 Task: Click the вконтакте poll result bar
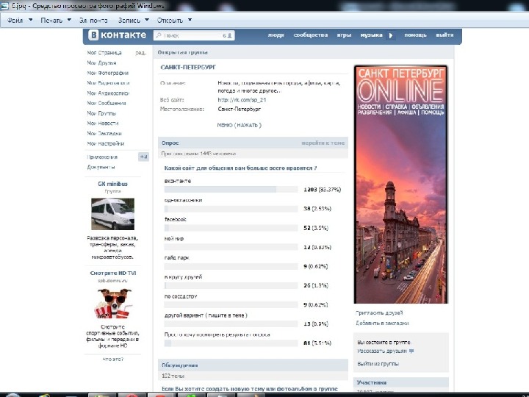click(x=231, y=190)
